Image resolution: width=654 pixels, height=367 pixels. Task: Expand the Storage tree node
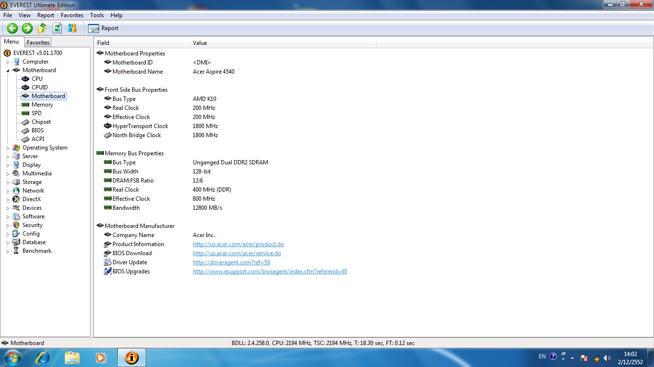pyautogui.click(x=8, y=183)
